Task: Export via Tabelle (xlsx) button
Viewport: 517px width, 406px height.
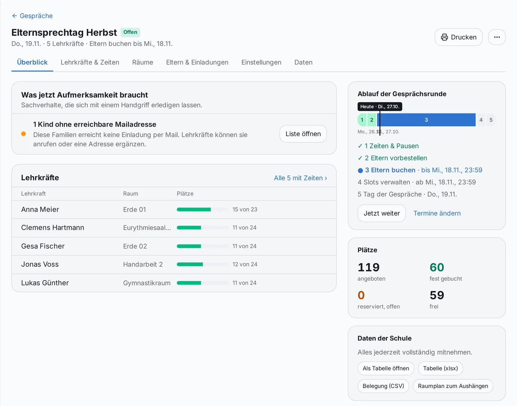Action: coord(441,368)
